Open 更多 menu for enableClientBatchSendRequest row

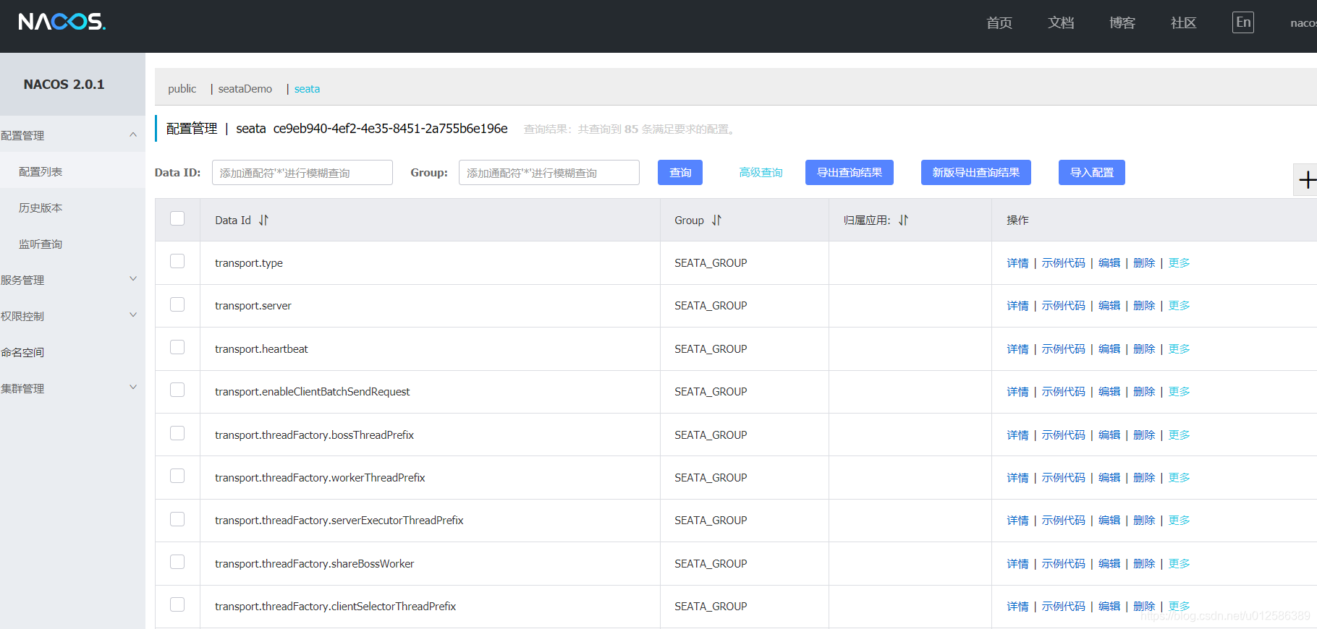coord(1179,392)
